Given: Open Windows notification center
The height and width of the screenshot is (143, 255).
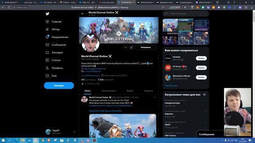Looking at the screenshot, I should 250,140.
